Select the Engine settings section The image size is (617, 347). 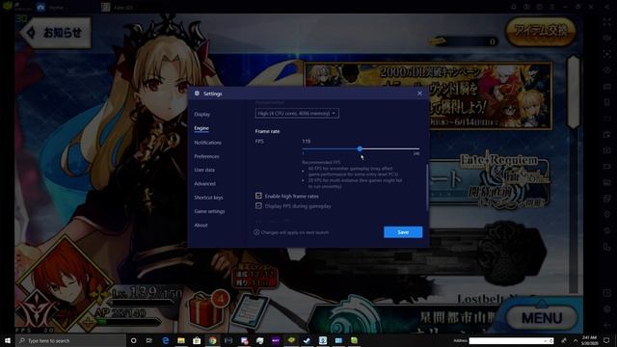click(201, 128)
